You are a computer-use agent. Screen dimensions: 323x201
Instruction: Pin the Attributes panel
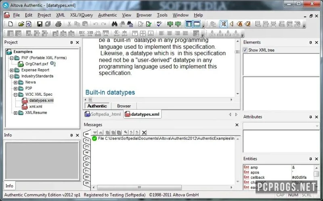(310, 117)
